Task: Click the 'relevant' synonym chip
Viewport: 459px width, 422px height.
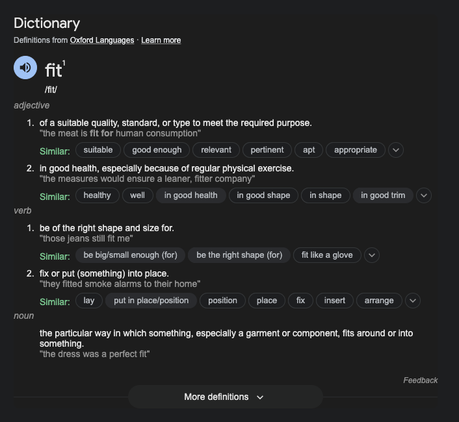Action: pyautogui.click(x=216, y=150)
